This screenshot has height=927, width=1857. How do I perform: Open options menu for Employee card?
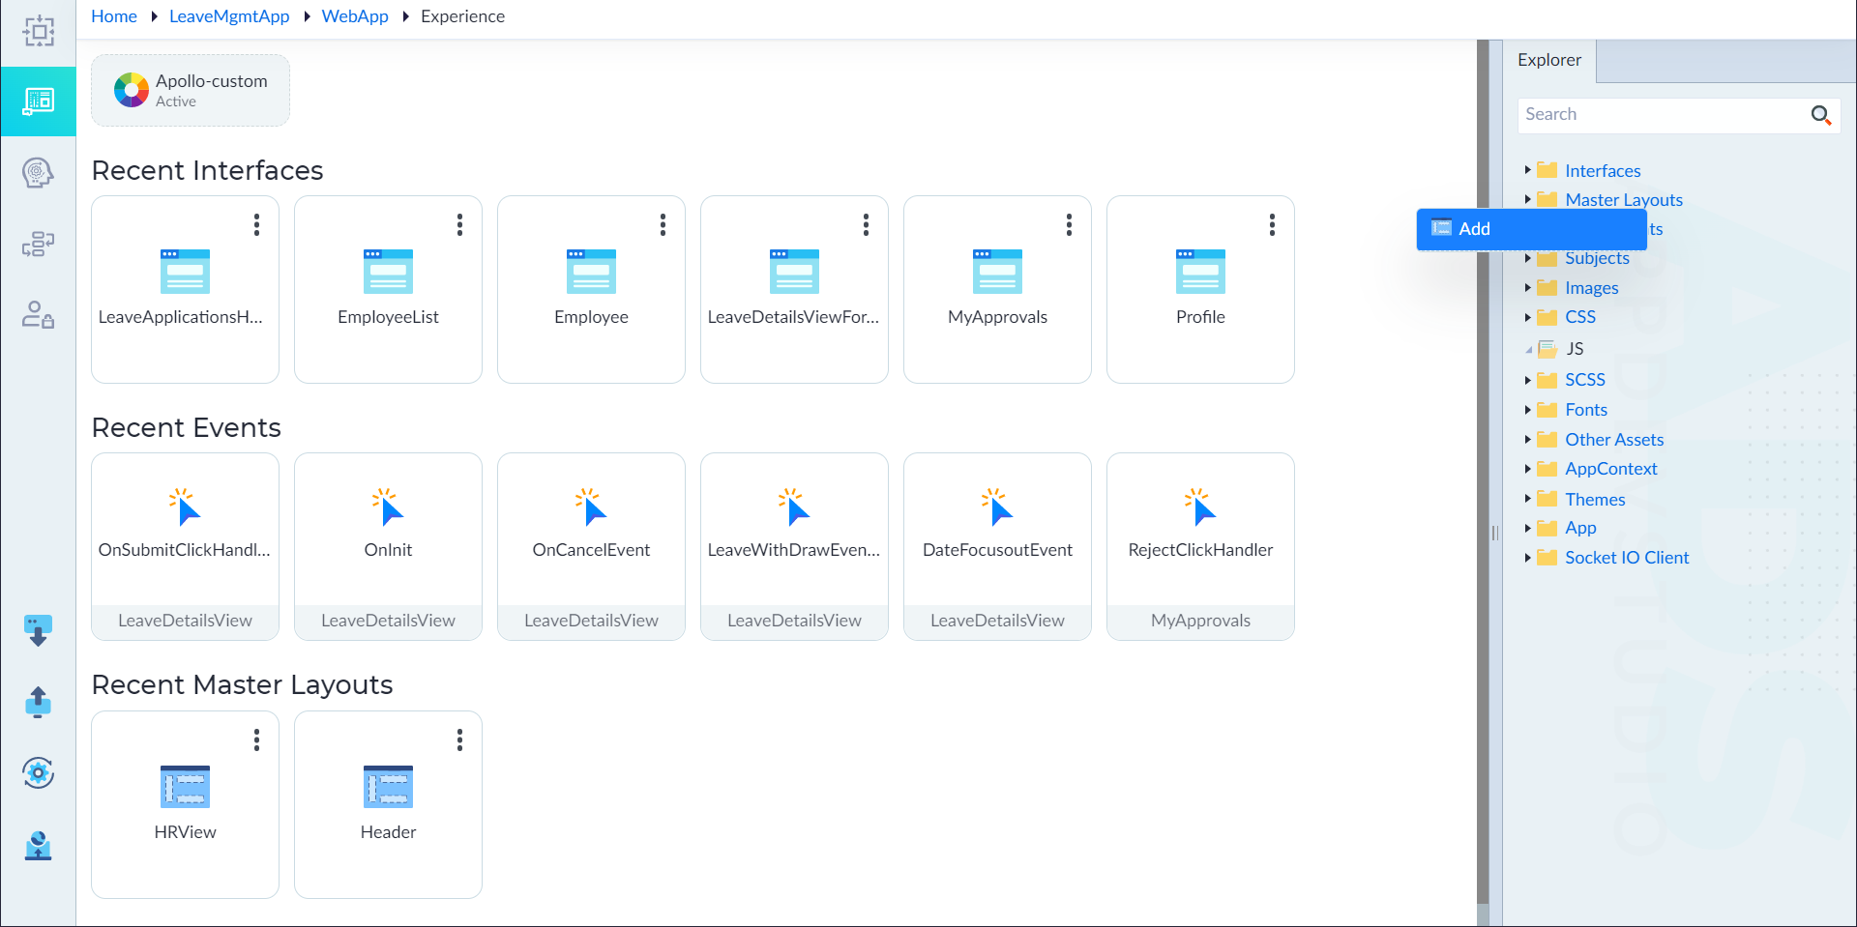pos(663,224)
